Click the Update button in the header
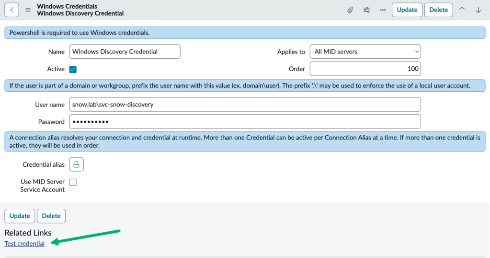The height and width of the screenshot is (258, 490). click(x=407, y=10)
